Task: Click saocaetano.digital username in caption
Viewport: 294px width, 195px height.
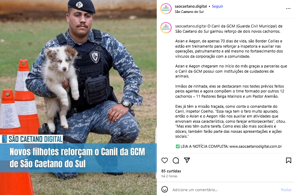Action: pos(191,26)
